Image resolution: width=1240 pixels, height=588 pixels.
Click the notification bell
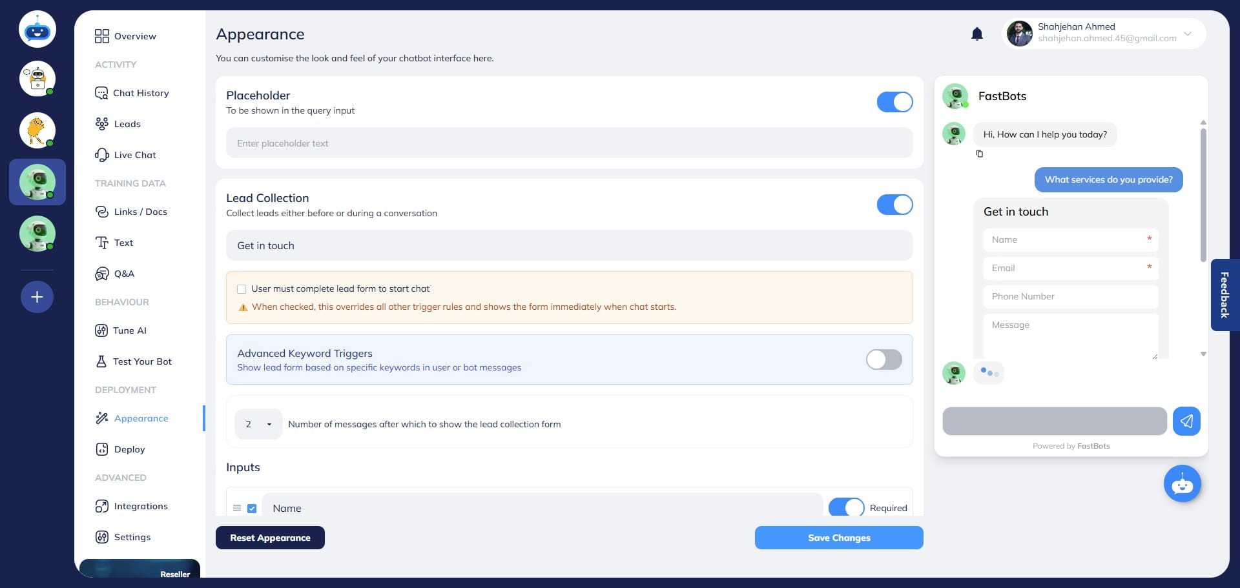click(x=976, y=34)
